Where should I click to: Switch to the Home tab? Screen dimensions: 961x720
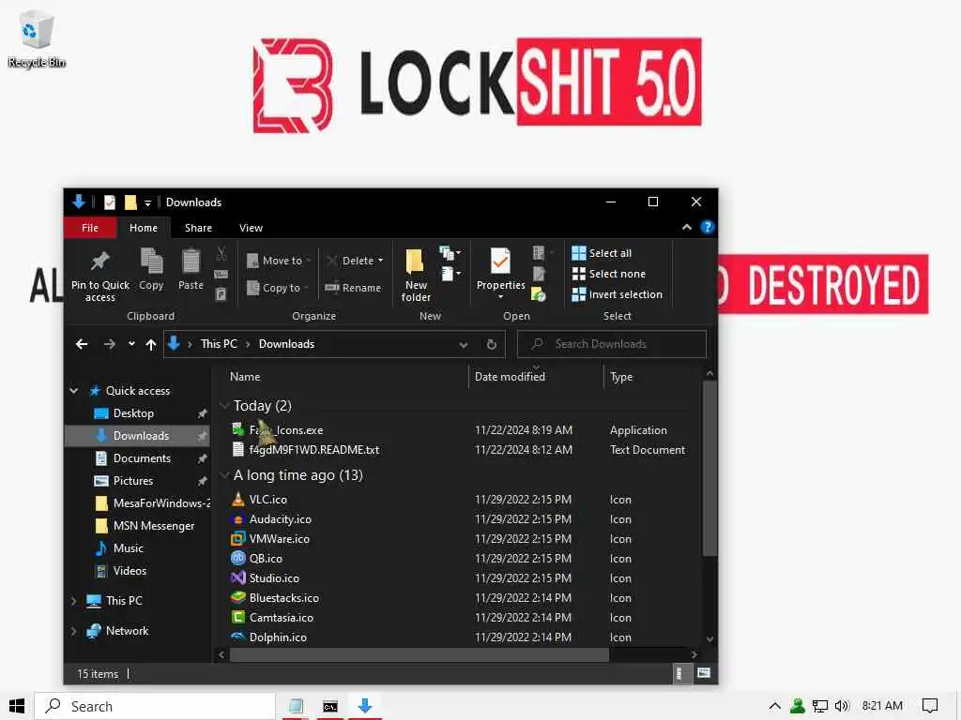tap(144, 228)
